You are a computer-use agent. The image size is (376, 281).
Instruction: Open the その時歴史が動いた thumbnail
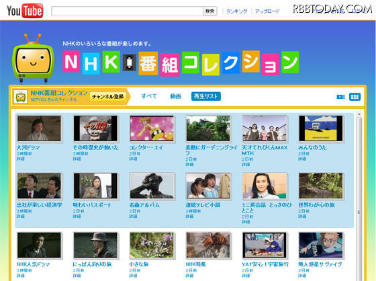(95, 128)
